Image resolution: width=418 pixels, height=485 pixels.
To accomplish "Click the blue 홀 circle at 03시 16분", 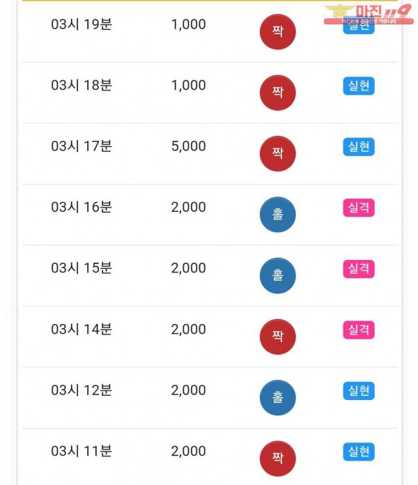I will 278,215.
